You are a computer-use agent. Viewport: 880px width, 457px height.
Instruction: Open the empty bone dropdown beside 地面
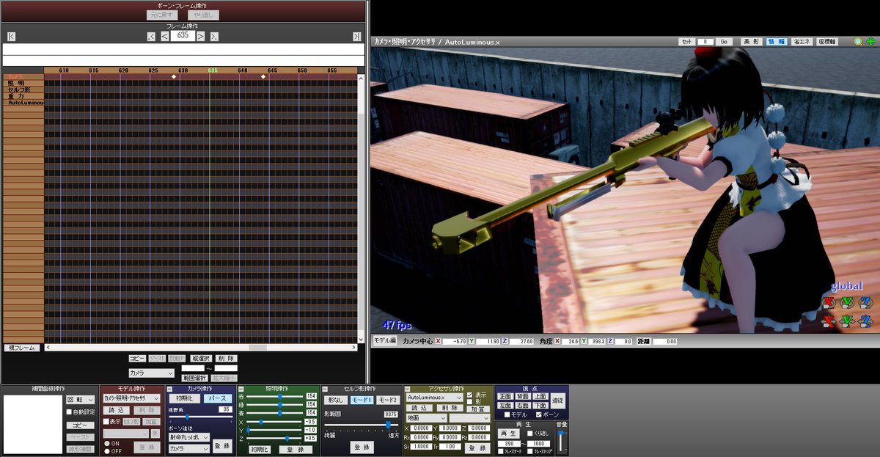(x=469, y=417)
